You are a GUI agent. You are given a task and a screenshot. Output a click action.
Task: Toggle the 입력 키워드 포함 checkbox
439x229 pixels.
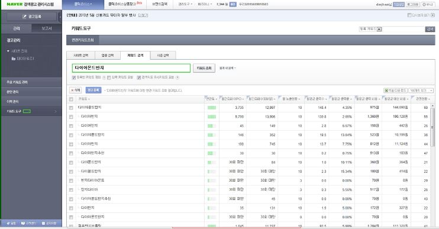(109, 78)
